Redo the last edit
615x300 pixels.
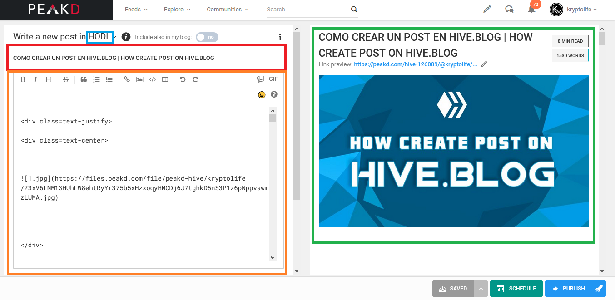point(195,79)
